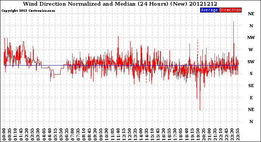
Task: Click the 02:55 time axis label
Action: [x=33, y=134]
